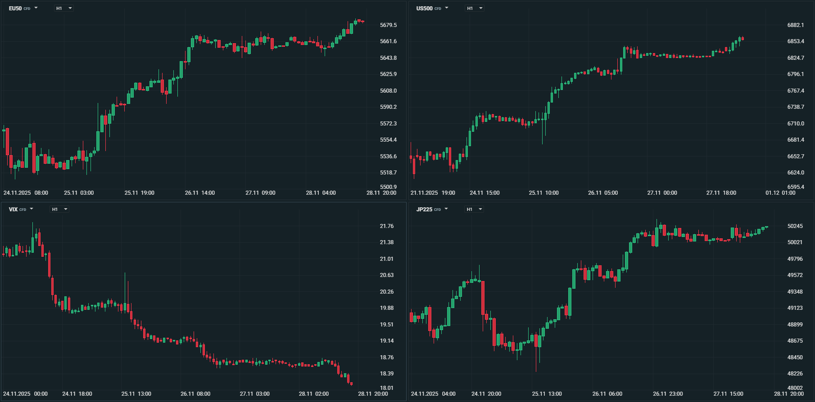Click the latest candle on the EU50 chart
Screen dimensions: 815x402
(363, 22)
